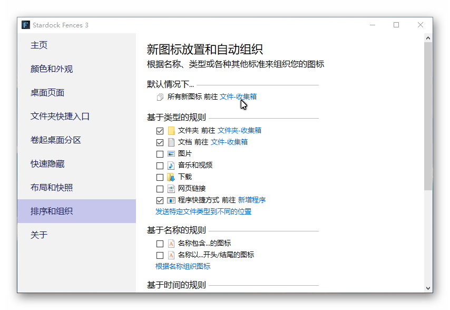Close the Stardock Fences window

(420, 25)
